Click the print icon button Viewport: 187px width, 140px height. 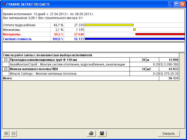(91, 133)
